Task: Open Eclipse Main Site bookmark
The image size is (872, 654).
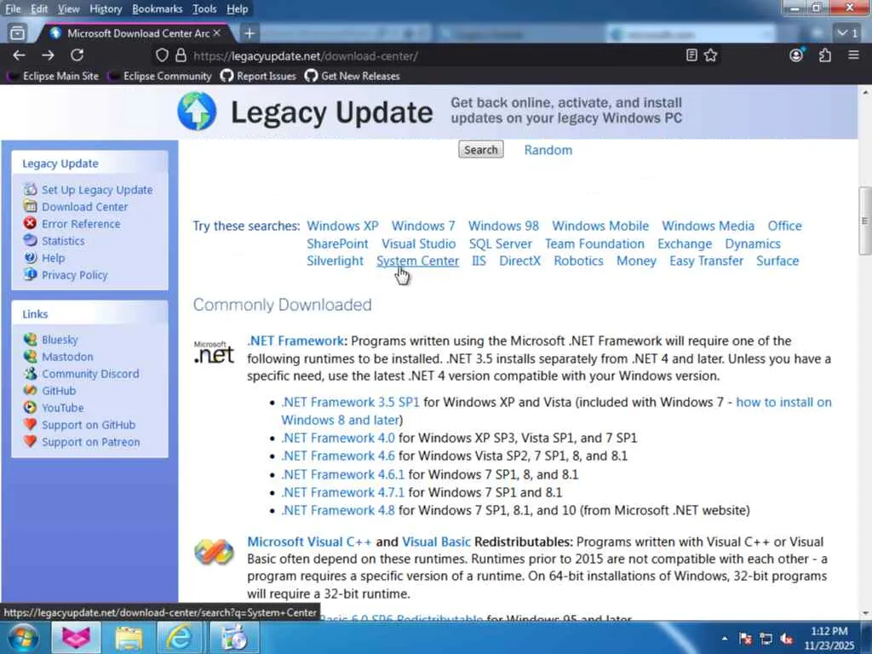Action: pyautogui.click(x=54, y=76)
